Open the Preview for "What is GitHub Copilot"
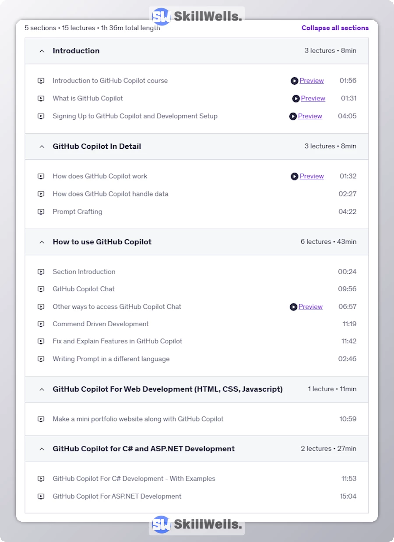 click(313, 98)
